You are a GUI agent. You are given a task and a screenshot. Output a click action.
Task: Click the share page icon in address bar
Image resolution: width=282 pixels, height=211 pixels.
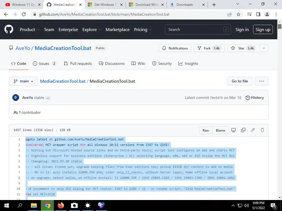[x=230, y=14]
